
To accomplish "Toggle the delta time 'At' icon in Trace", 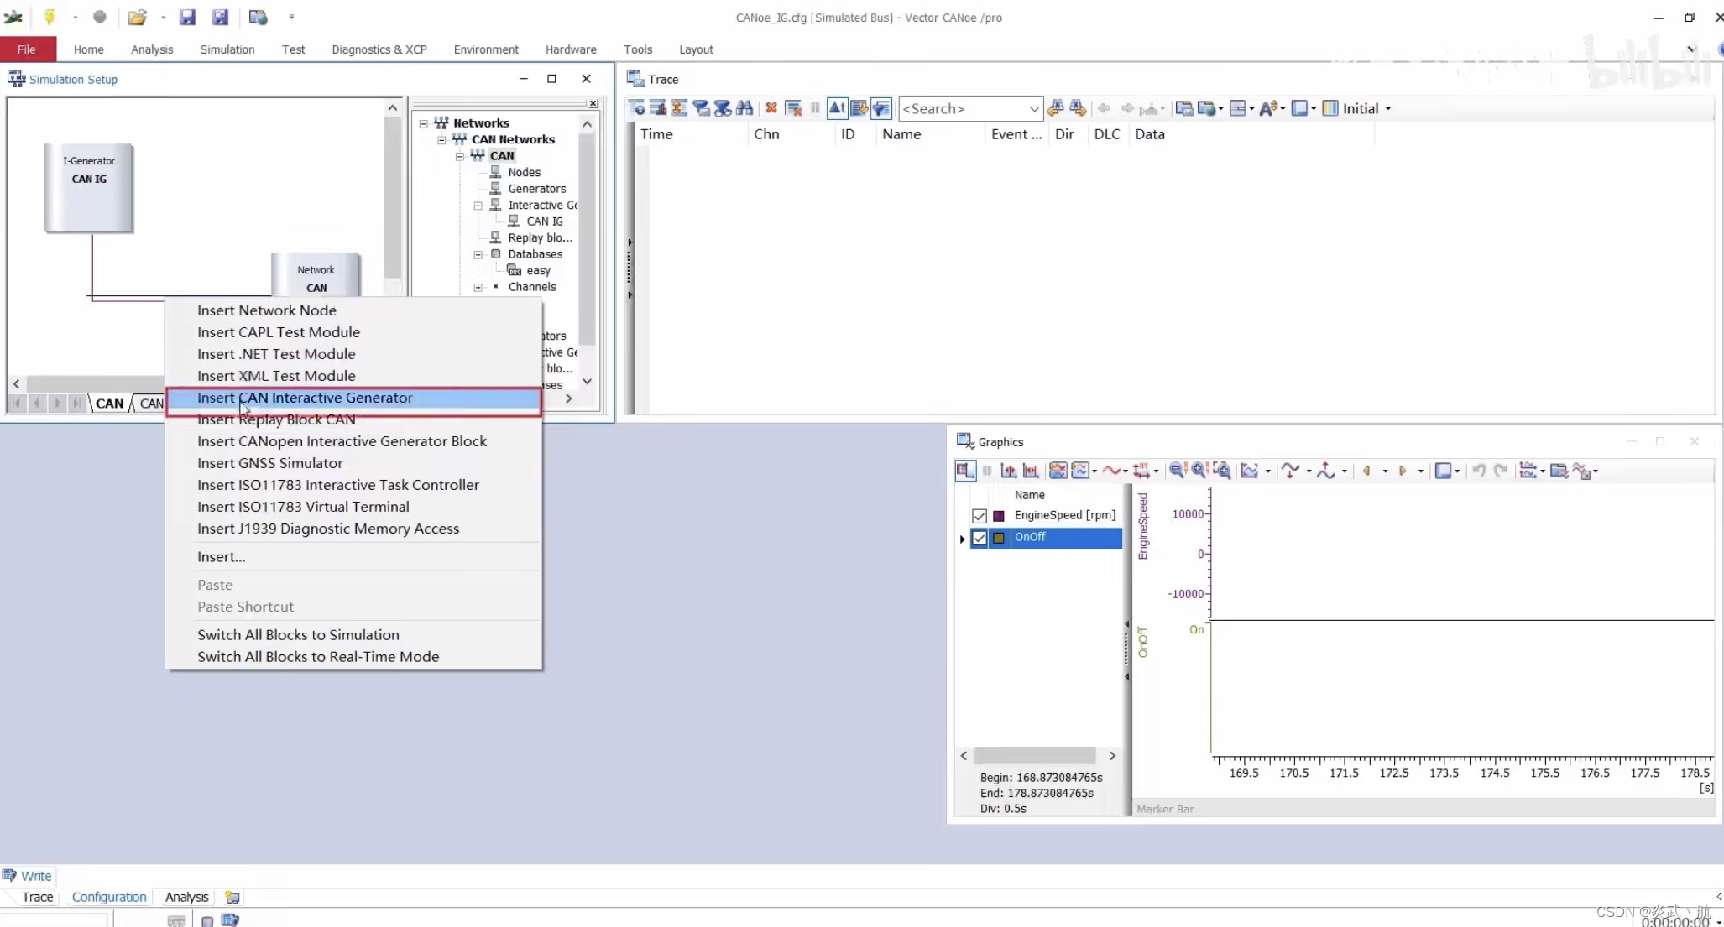I will (x=837, y=108).
